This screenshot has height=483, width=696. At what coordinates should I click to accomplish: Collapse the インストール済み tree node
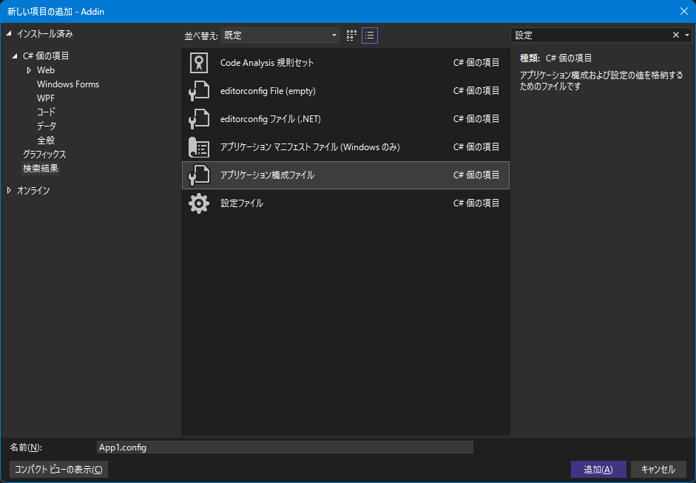pyautogui.click(x=9, y=34)
